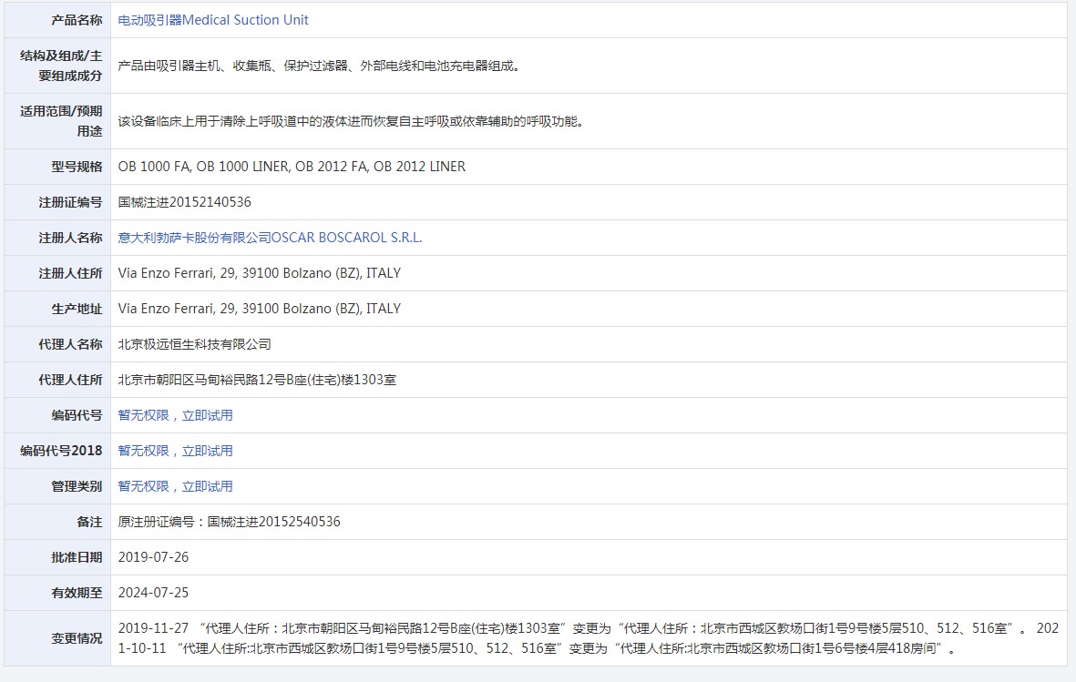Open registrant link 意大利勃萨卡股份有限公司OSCAR BOSCAROL S.R.L.
This screenshot has width=1076, height=682.
tap(270, 238)
